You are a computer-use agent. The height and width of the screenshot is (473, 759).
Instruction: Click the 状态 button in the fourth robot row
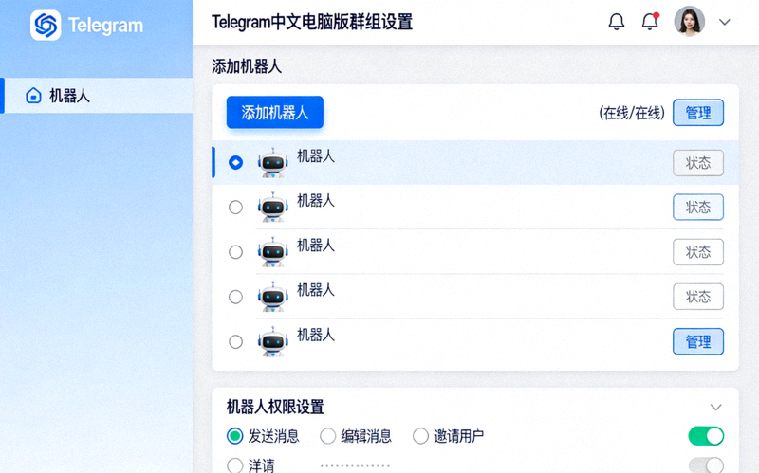click(x=698, y=297)
